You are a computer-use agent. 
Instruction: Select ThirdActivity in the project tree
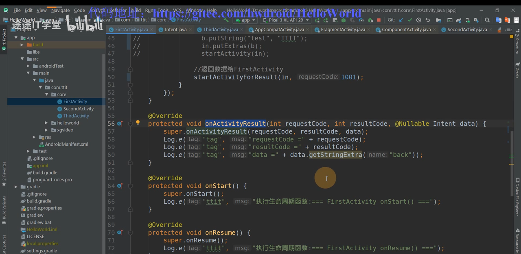76,116
